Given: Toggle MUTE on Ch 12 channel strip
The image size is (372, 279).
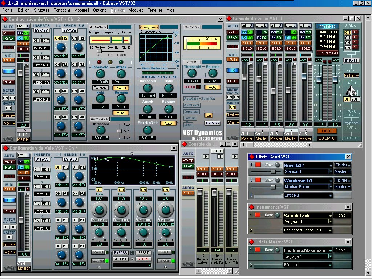Looking at the screenshot, I should (x=23, y=44).
